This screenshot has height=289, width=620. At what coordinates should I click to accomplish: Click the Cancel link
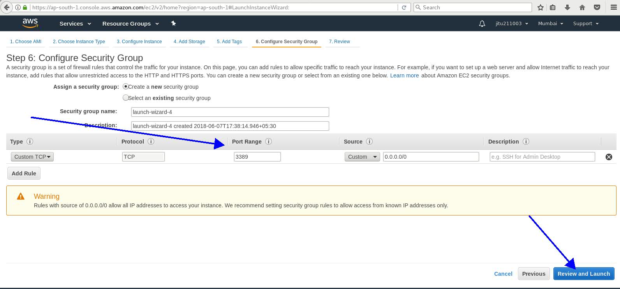(503, 274)
